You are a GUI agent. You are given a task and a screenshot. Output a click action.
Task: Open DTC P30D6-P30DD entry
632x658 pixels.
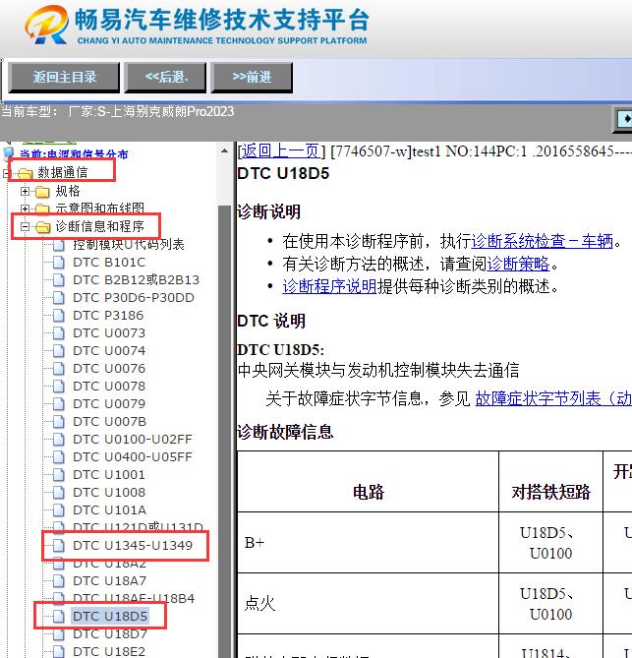134,298
